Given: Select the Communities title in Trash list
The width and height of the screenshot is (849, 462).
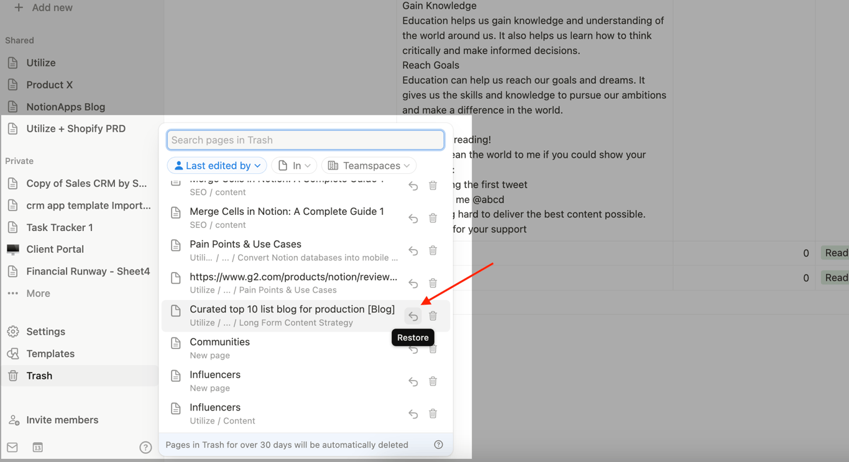Looking at the screenshot, I should 219,342.
